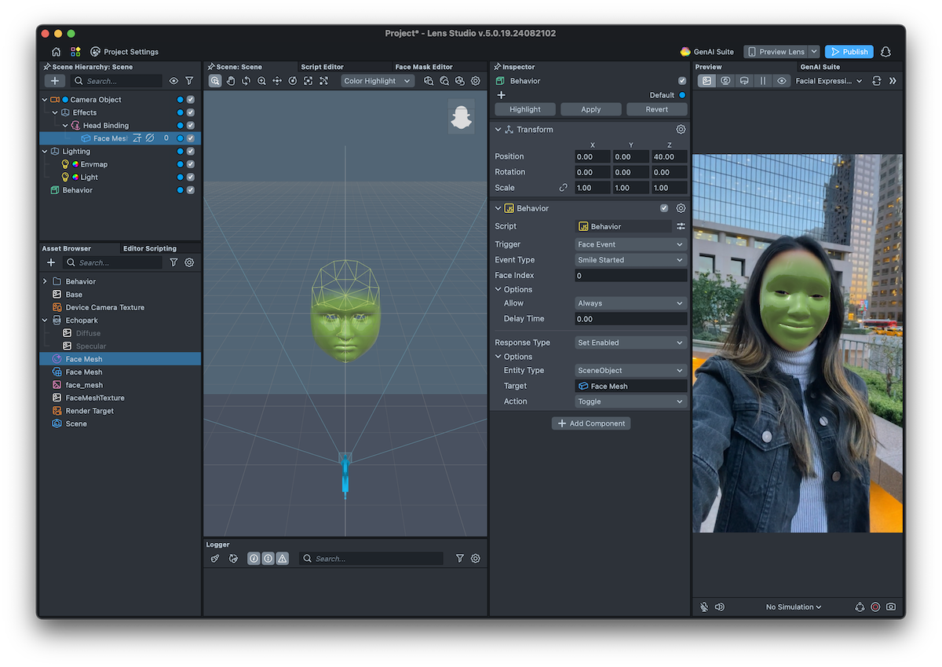Open Transform component settings gear
Viewport: 942px width, 667px height.
[681, 130]
